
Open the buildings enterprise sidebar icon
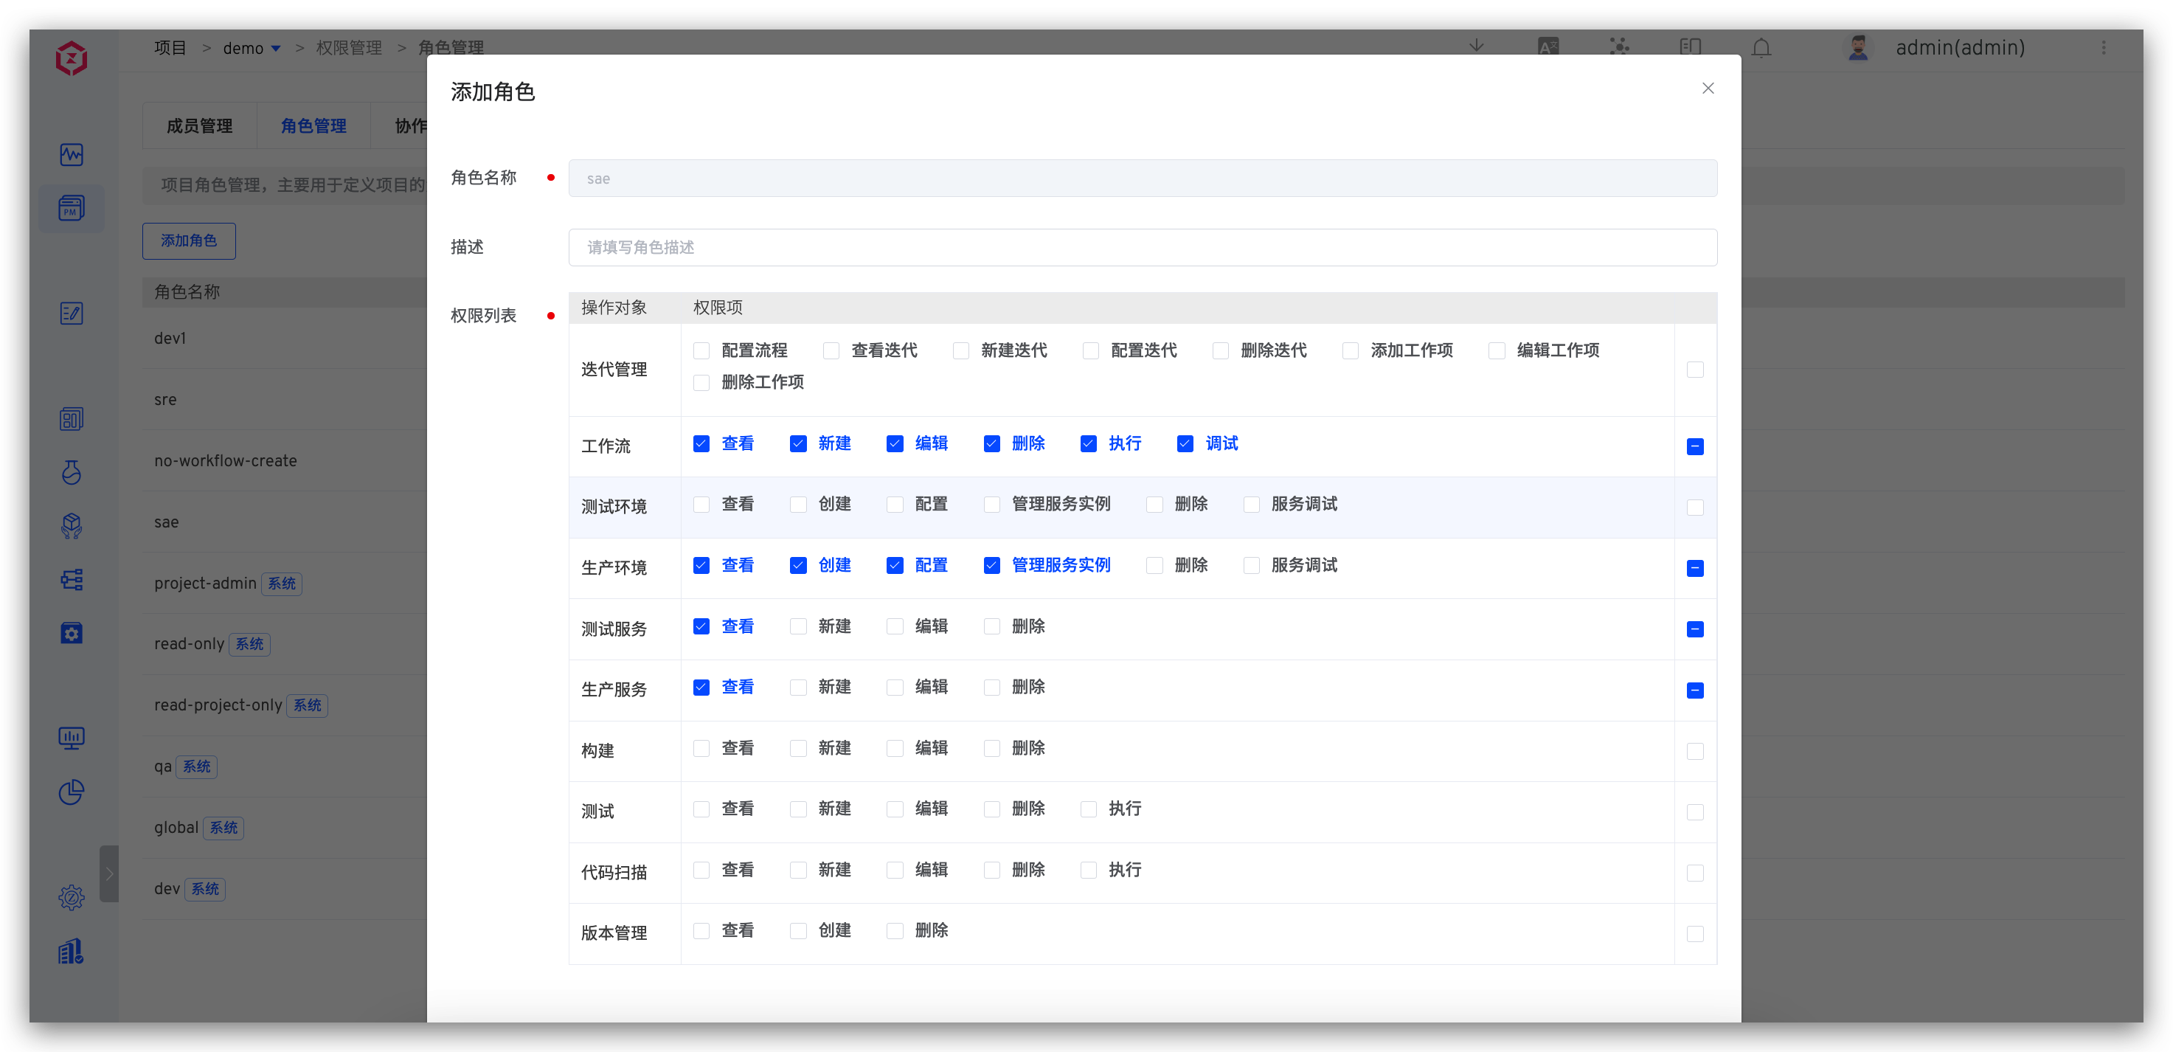72,951
